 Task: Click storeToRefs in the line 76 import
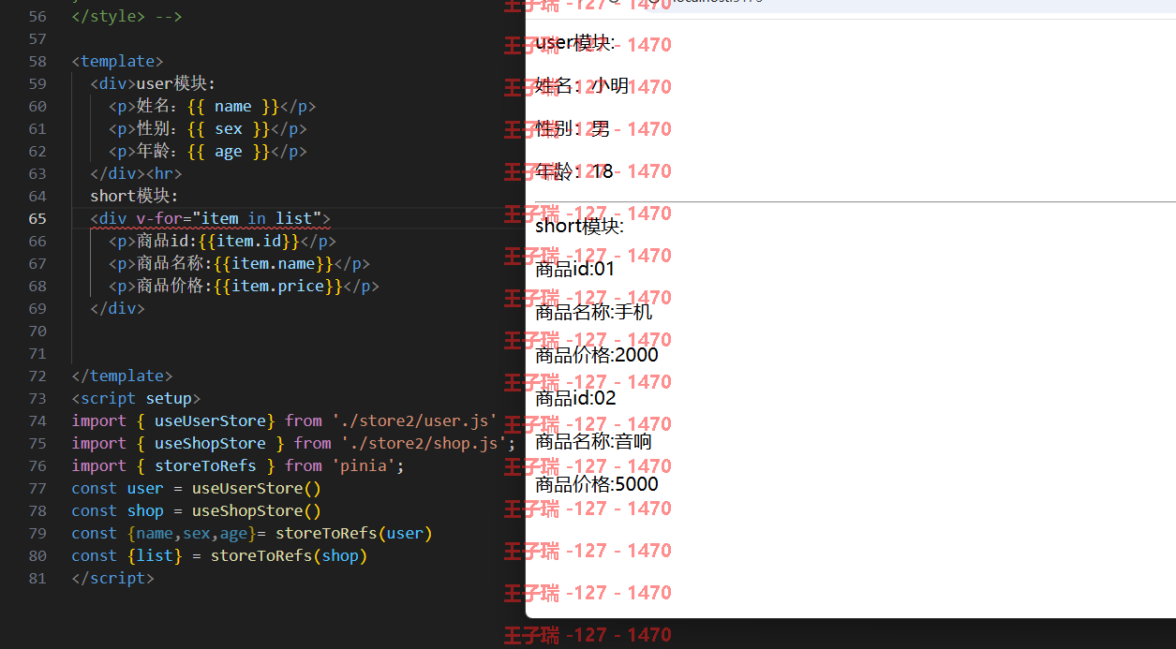(205, 465)
